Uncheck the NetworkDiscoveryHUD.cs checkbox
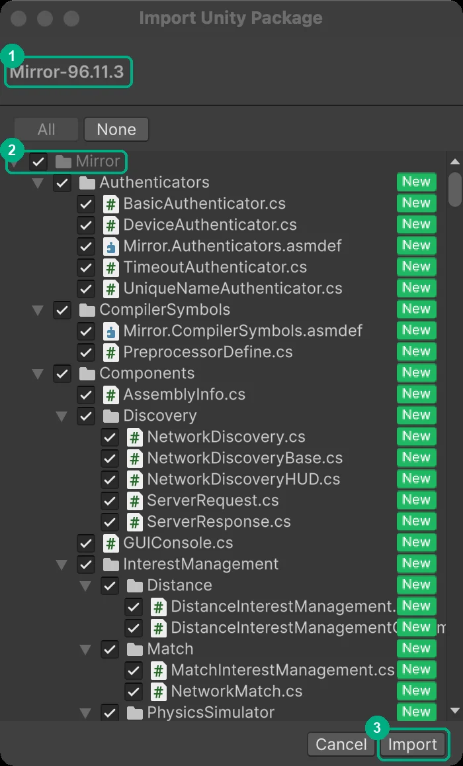Screen dimensions: 463x766 [109, 479]
